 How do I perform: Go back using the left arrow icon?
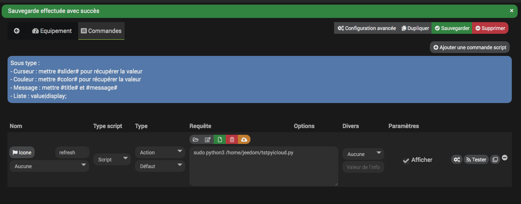17,31
